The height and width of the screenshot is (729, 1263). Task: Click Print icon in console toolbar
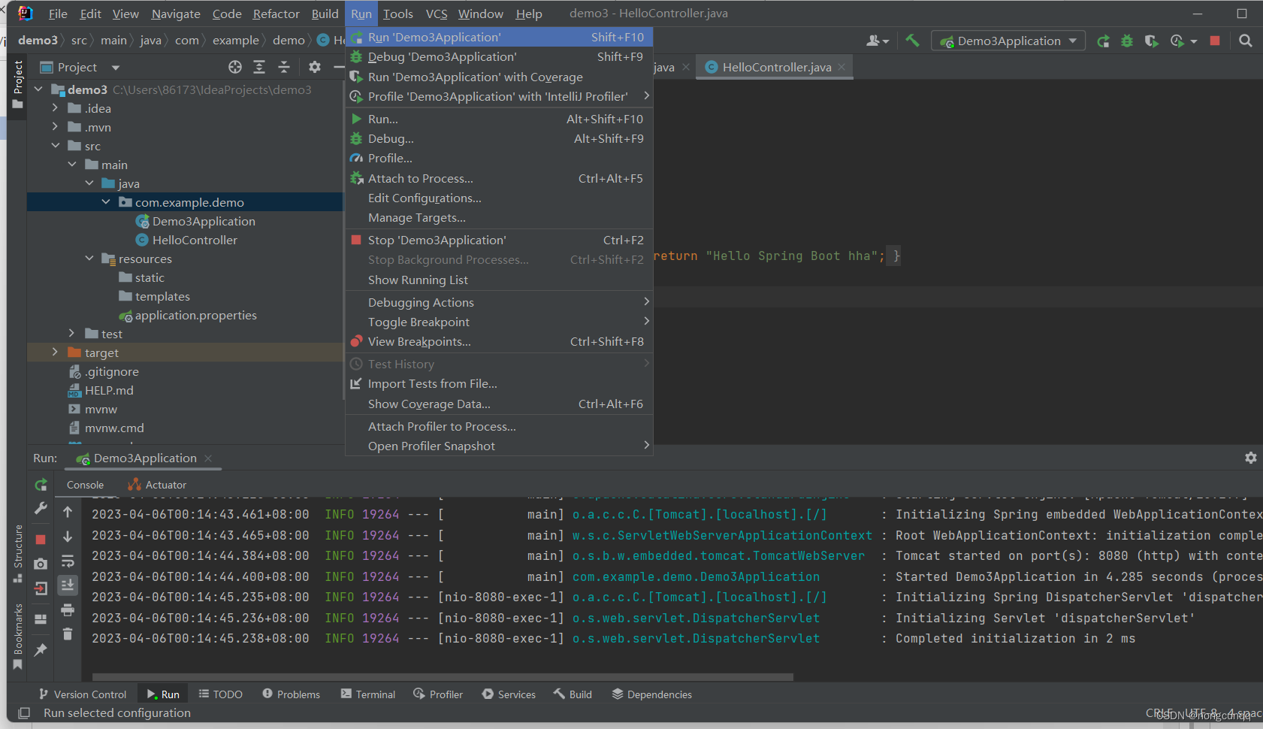click(x=68, y=610)
